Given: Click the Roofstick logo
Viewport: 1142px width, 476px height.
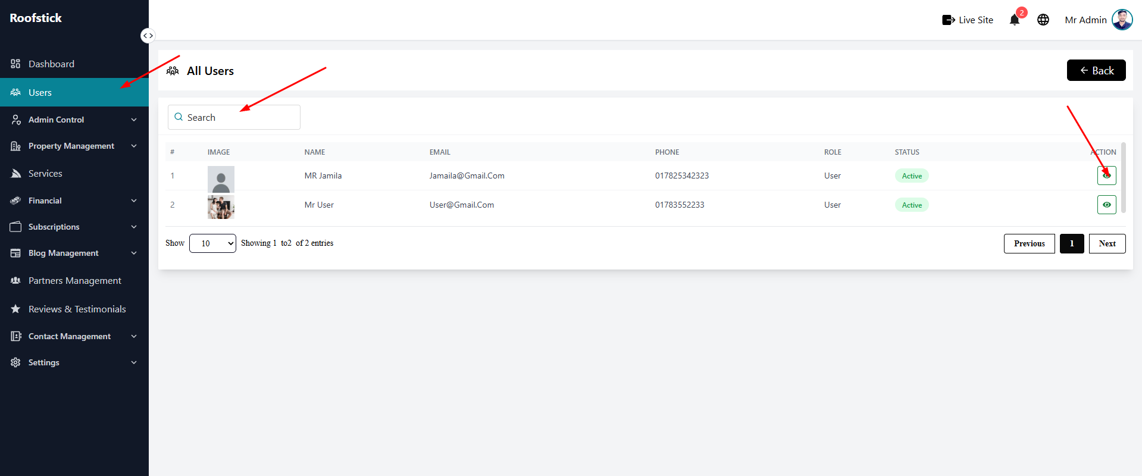Looking at the screenshot, I should click(x=36, y=18).
